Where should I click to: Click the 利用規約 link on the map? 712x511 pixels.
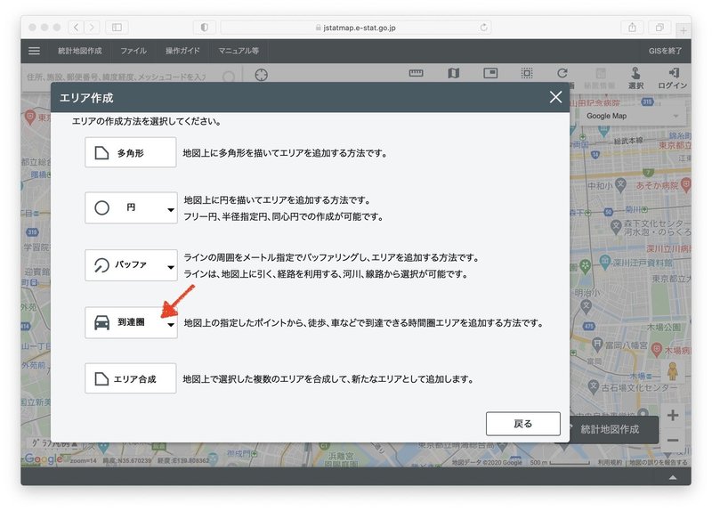[610, 462]
